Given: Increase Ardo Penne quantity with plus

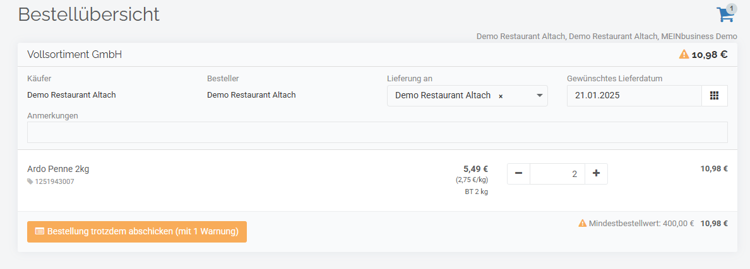Looking at the screenshot, I should coord(596,174).
